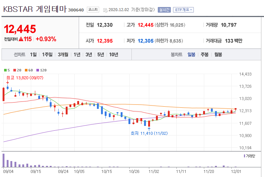Viewport: 264px width, 177px height.
Task: Click the 09/04 date axis label
Action: (8, 171)
